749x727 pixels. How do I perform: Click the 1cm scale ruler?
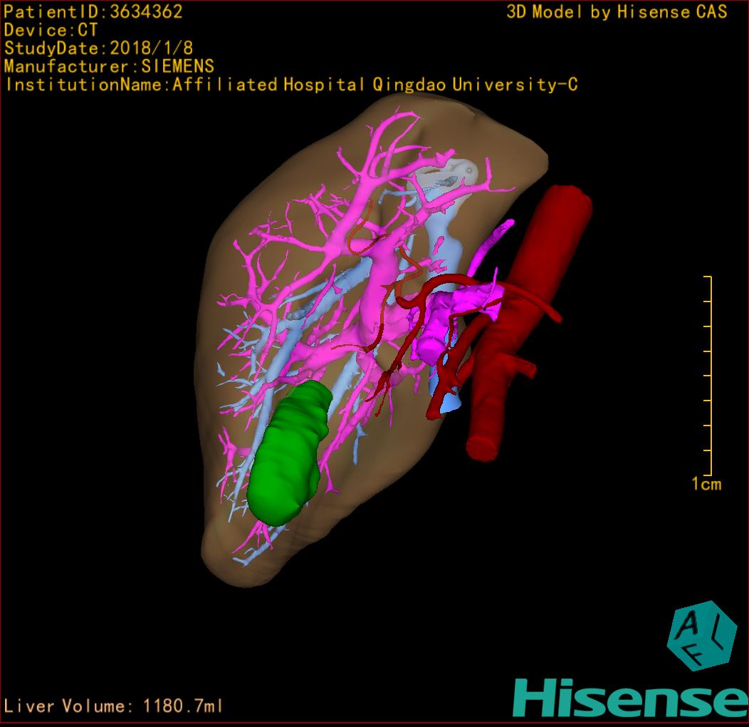708,376
